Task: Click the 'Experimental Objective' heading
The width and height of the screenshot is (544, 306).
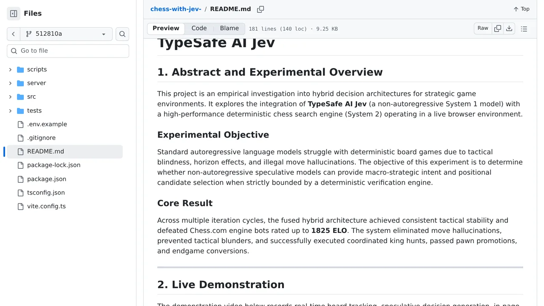Action: 213,135
